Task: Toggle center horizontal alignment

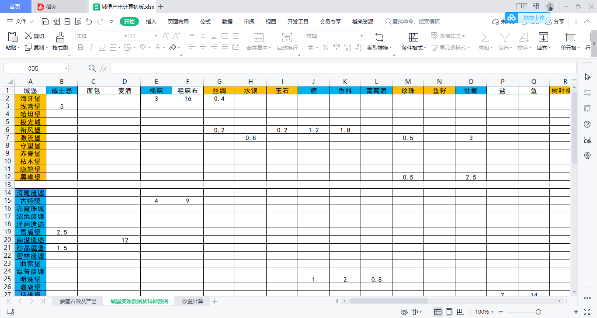Action: pos(202,48)
